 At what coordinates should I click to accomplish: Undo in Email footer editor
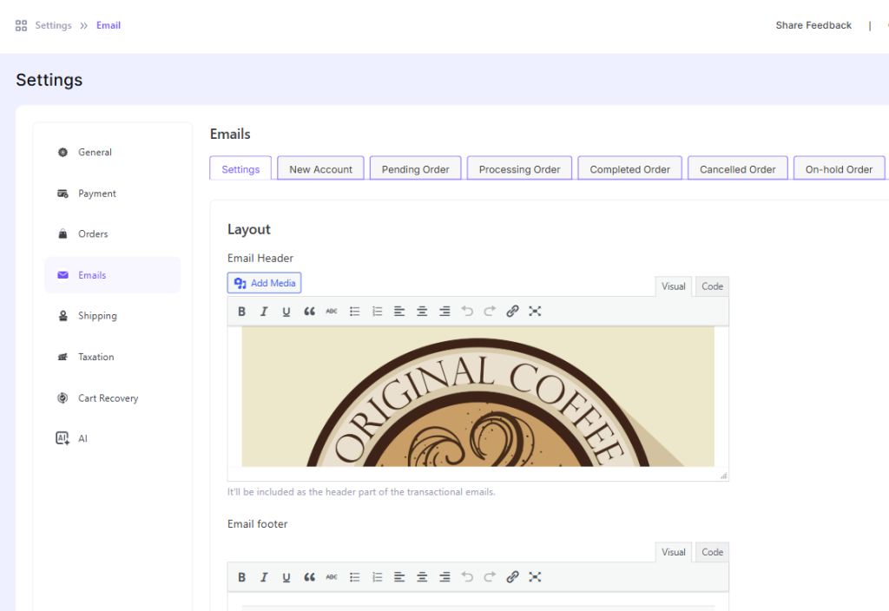pyautogui.click(x=467, y=577)
